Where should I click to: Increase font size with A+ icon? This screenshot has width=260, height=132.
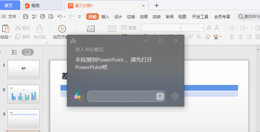209,28
